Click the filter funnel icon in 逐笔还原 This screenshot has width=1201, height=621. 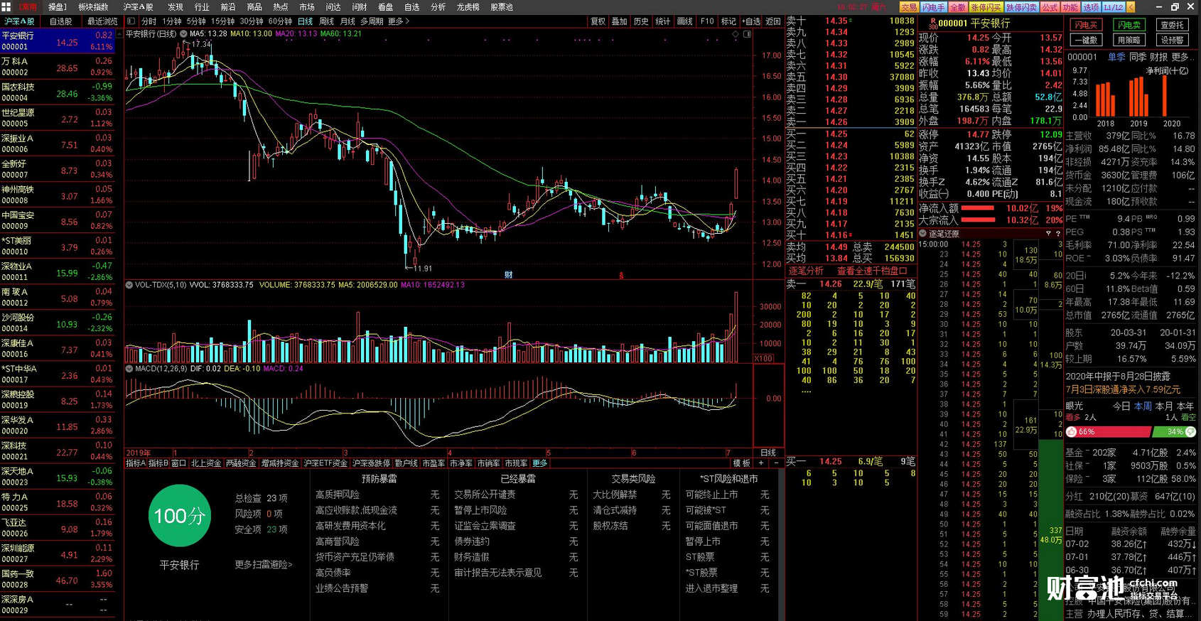1048,233
